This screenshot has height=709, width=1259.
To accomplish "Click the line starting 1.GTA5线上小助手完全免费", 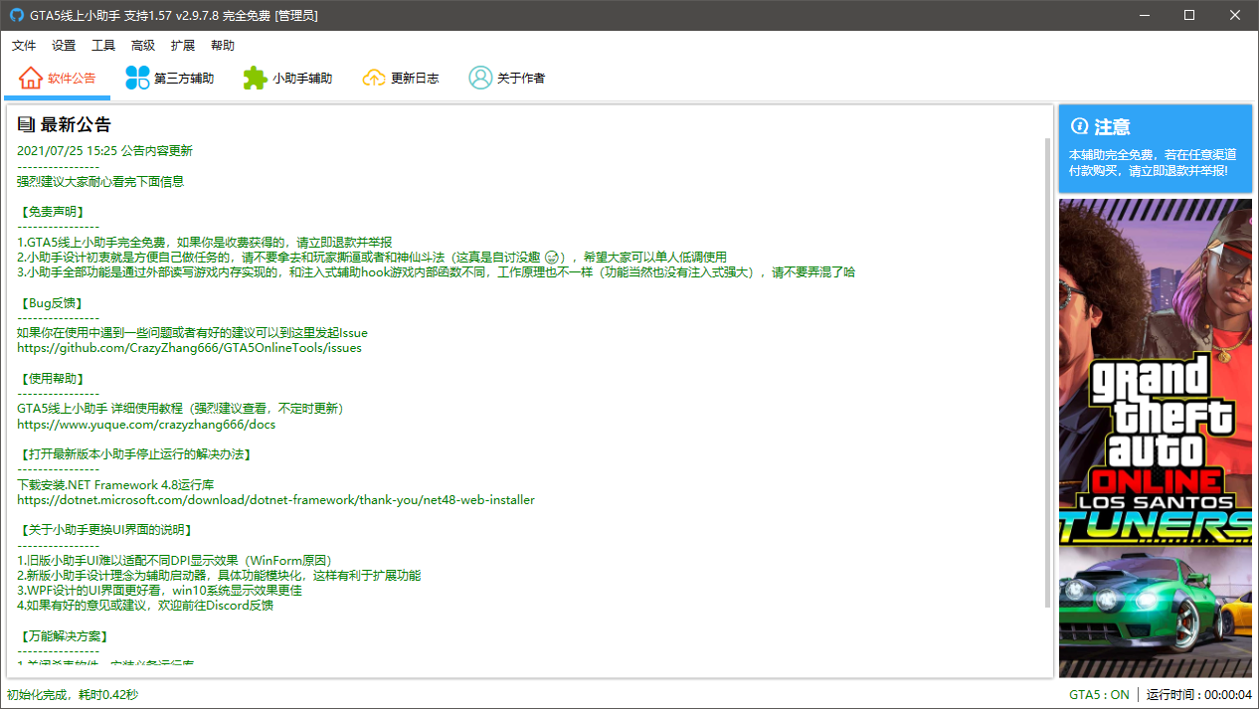I will pos(204,242).
